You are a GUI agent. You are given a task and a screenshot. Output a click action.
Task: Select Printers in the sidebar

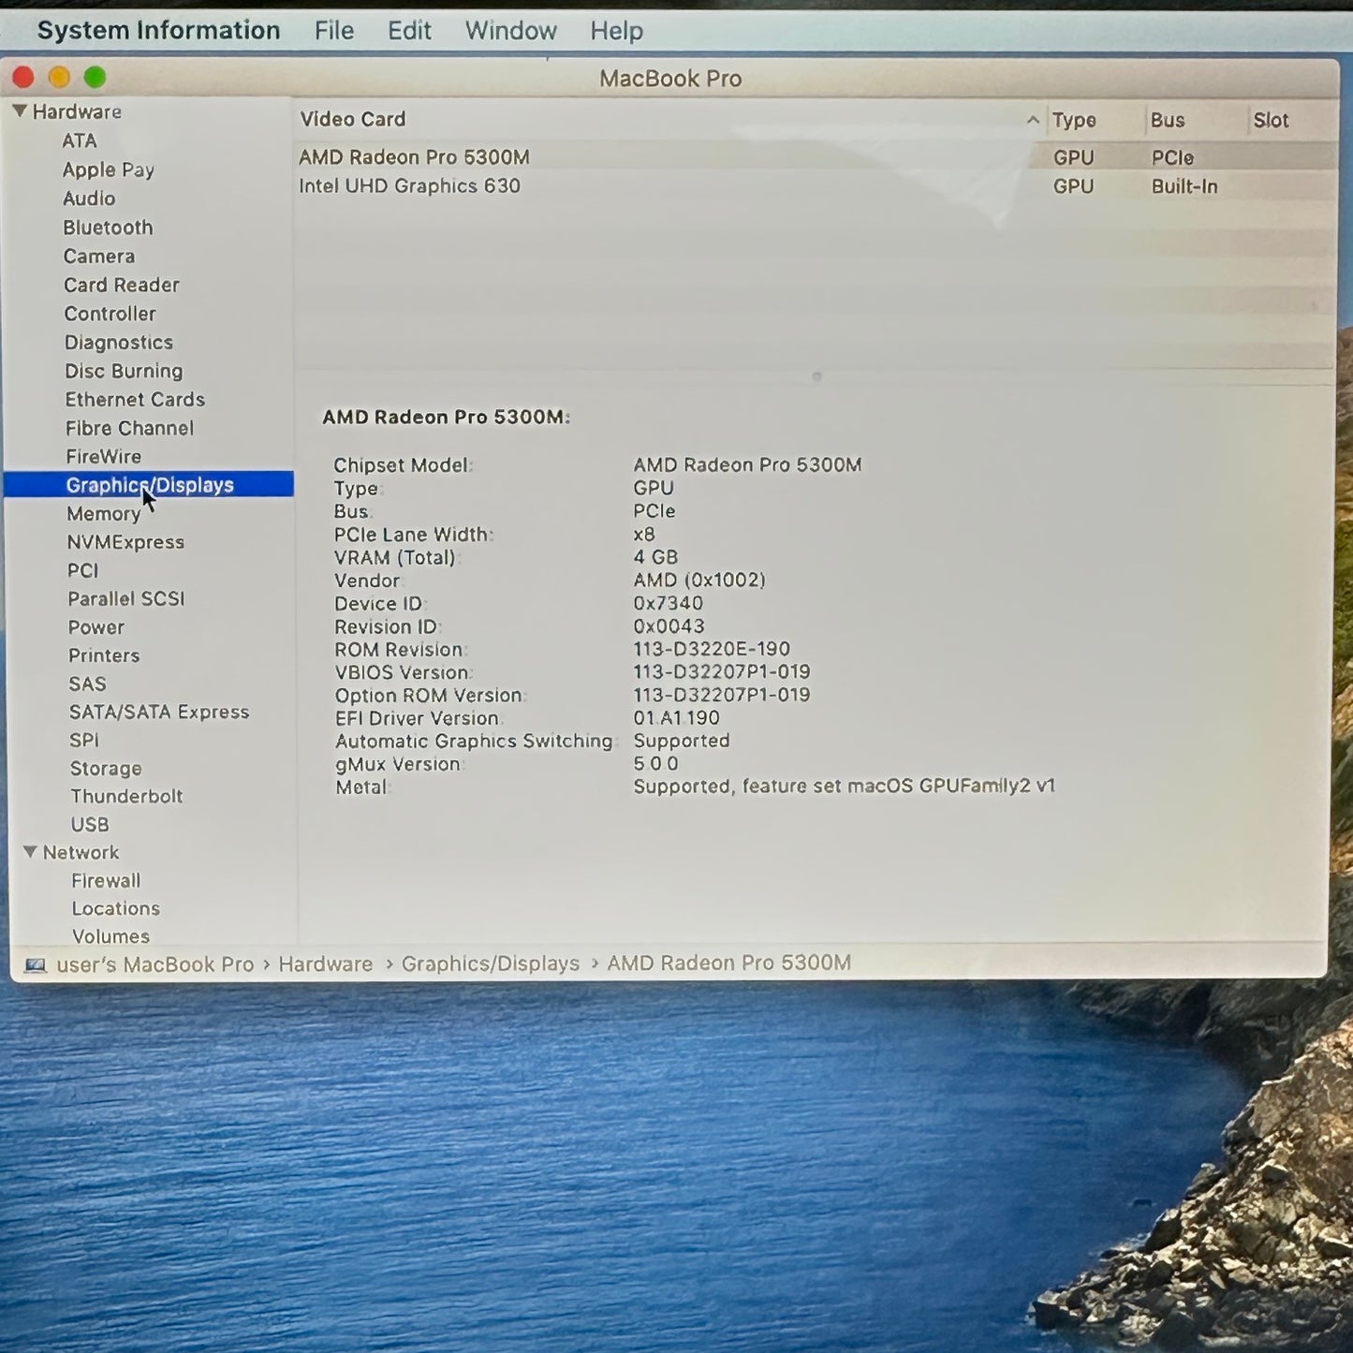tap(104, 655)
